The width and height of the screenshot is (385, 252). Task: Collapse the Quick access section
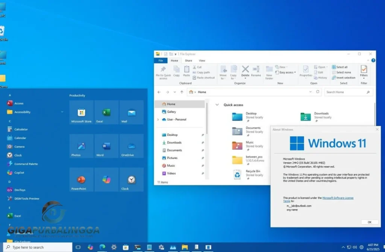pyautogui.click(x=217, y=105)
